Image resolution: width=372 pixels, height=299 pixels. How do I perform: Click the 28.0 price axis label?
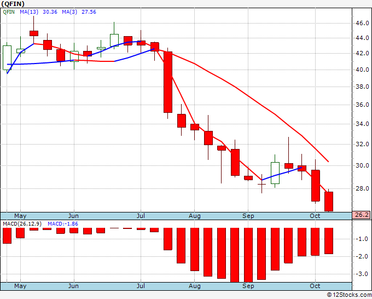(x=362, y=188)
